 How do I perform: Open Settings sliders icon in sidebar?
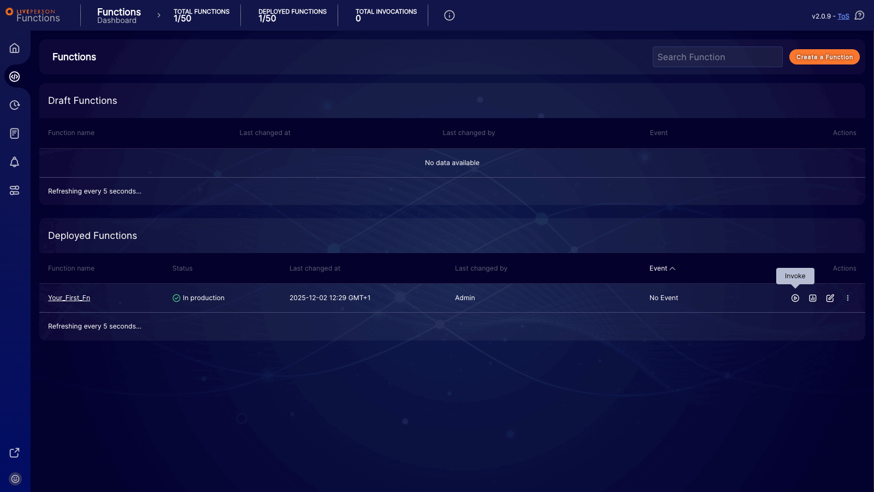15,190
